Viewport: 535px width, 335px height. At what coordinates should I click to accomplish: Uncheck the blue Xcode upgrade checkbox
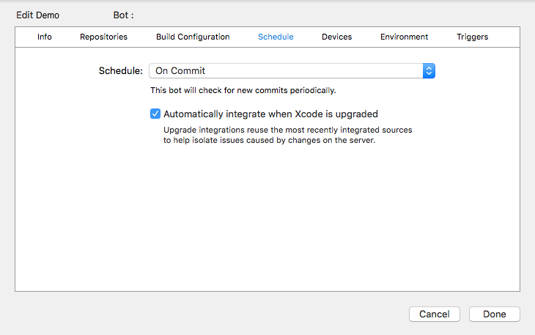[x=155, y=114]
